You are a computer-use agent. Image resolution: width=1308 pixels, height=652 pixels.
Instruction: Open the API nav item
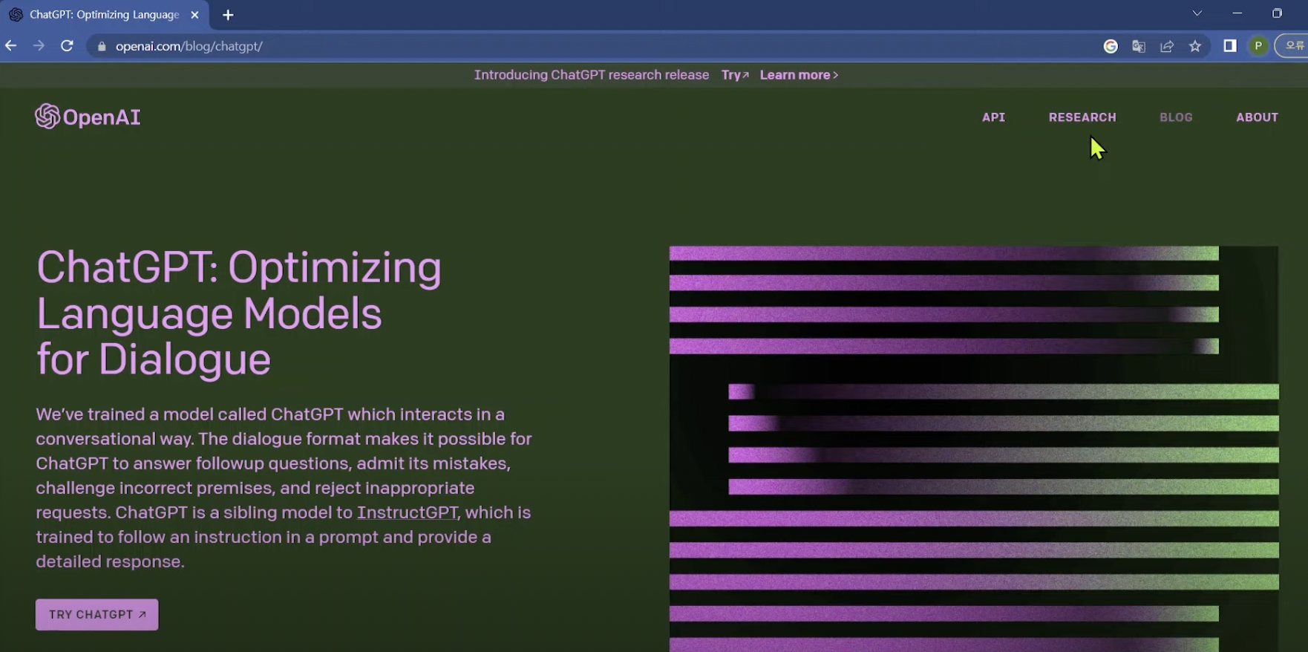point(993,117)
